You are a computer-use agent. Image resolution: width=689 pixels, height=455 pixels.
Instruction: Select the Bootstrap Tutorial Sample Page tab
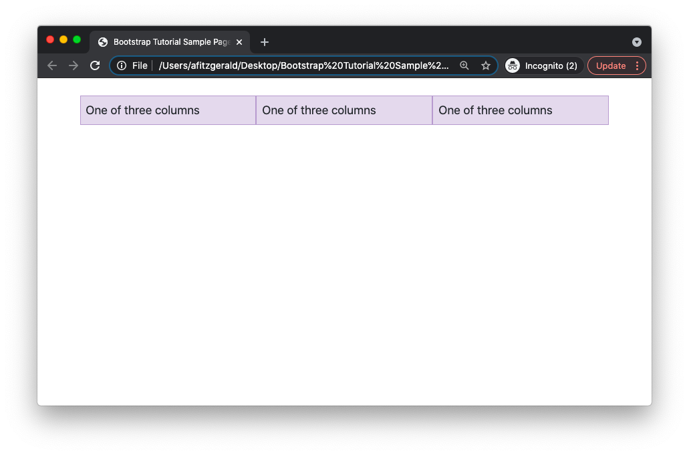(167, 41)
